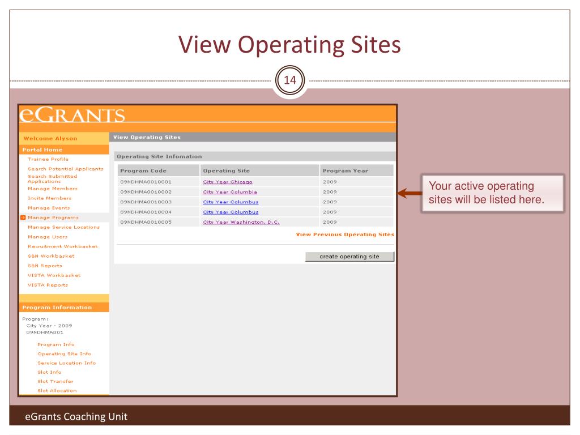The height and width of the screenshot is (435, 580).
Task: Open City Year Columbus for code 09NDHMA0010004
Action: [231, 212]
